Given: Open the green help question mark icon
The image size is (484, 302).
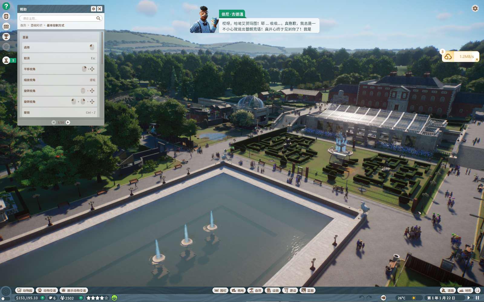Looking at the screenshot, I should [x=6, y=6].
